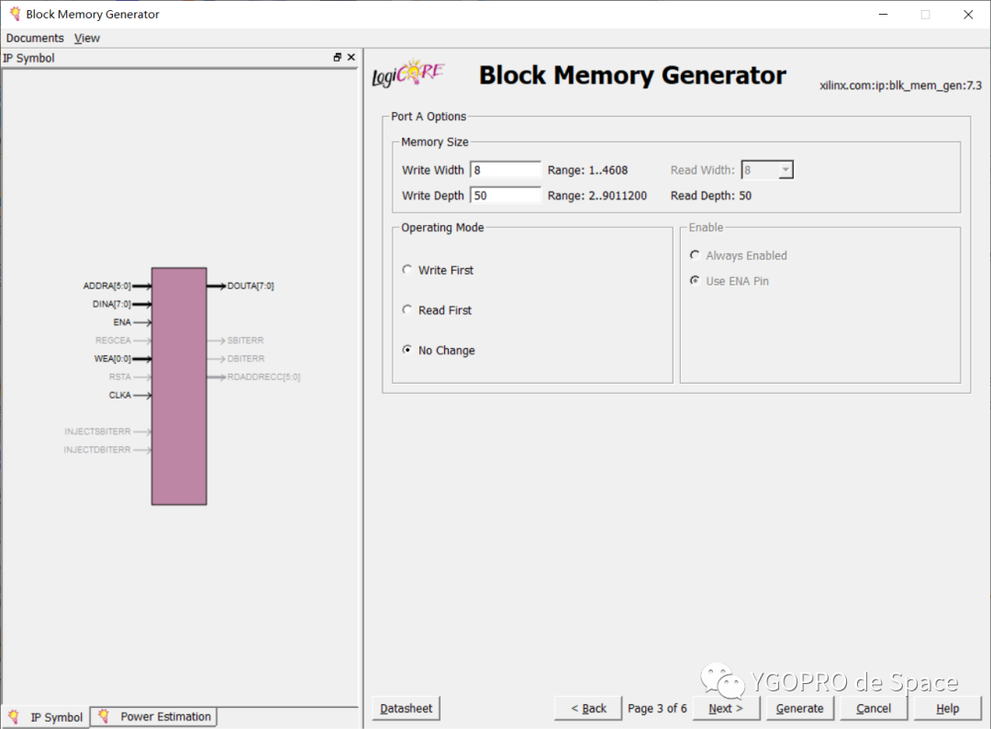991x729 pixels.
Task: Click into the Write Width field
Action: tap(506, 170)
